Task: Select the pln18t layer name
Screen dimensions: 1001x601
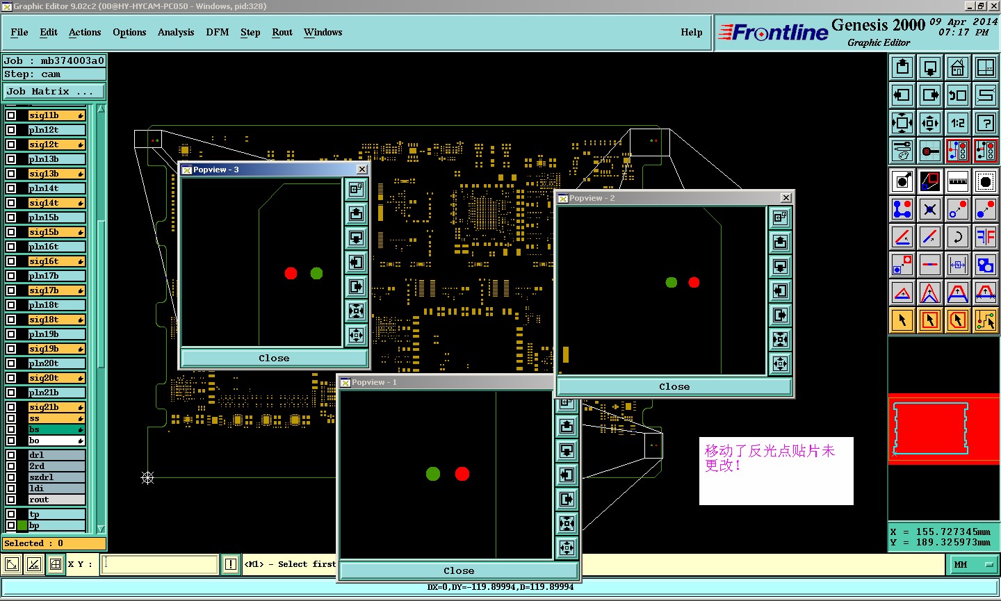Action: coord(56,305)
